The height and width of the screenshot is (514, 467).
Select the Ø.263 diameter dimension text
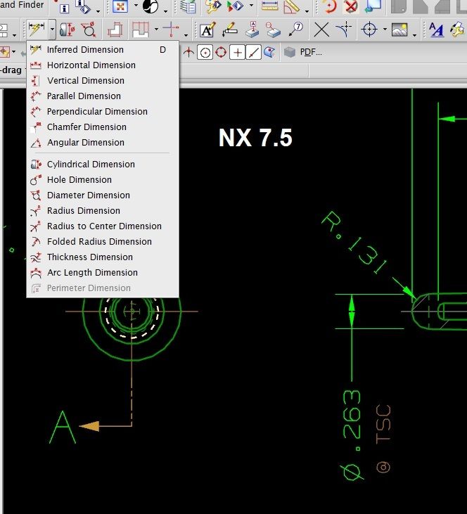coord(352,435)
